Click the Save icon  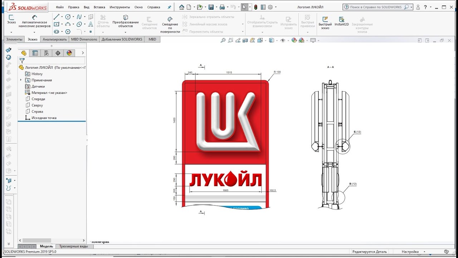[211, 7]
